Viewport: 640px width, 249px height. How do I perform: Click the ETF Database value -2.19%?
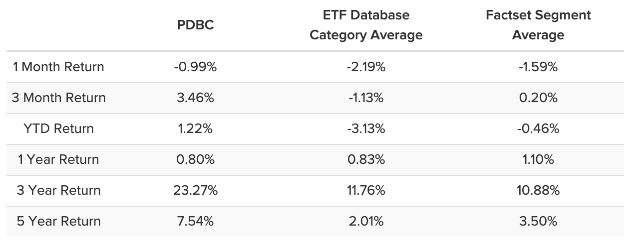(366, 67)
